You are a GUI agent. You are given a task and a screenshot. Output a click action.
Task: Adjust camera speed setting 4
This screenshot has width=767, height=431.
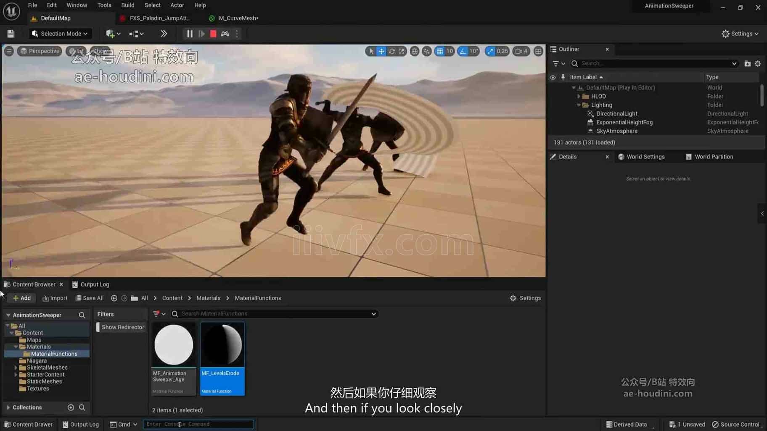pyautogui.click(x=521, y=51)
